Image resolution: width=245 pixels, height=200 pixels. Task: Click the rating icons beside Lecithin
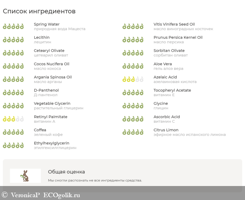(x=13, y=40)
